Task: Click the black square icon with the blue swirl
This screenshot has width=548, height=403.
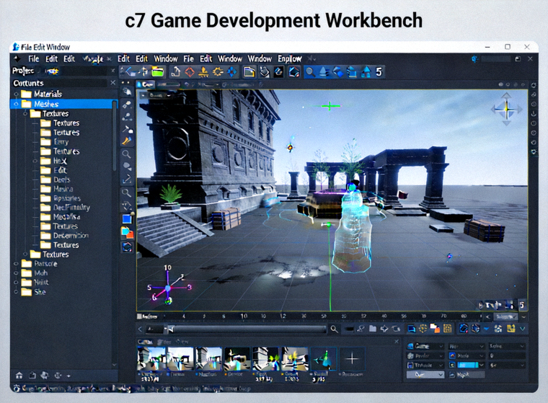Action: [x=278, y=72]
